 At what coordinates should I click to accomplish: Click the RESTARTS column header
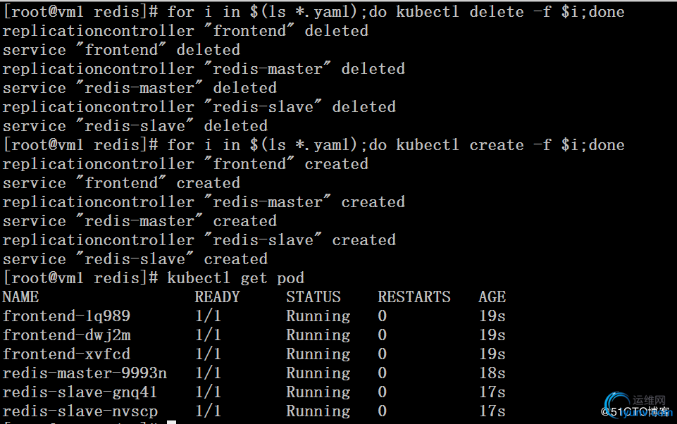(414, 297)
